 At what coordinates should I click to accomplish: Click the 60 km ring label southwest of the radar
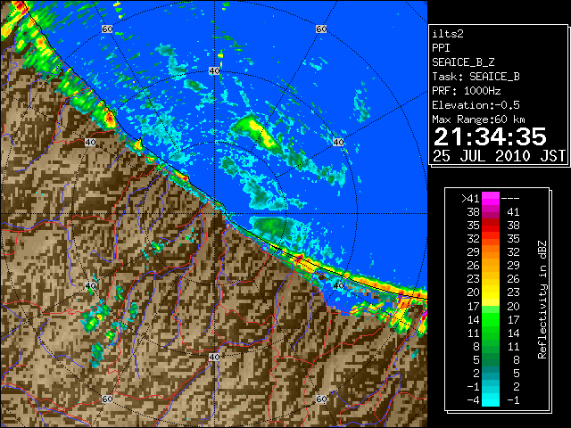click(x=107, y=399)
